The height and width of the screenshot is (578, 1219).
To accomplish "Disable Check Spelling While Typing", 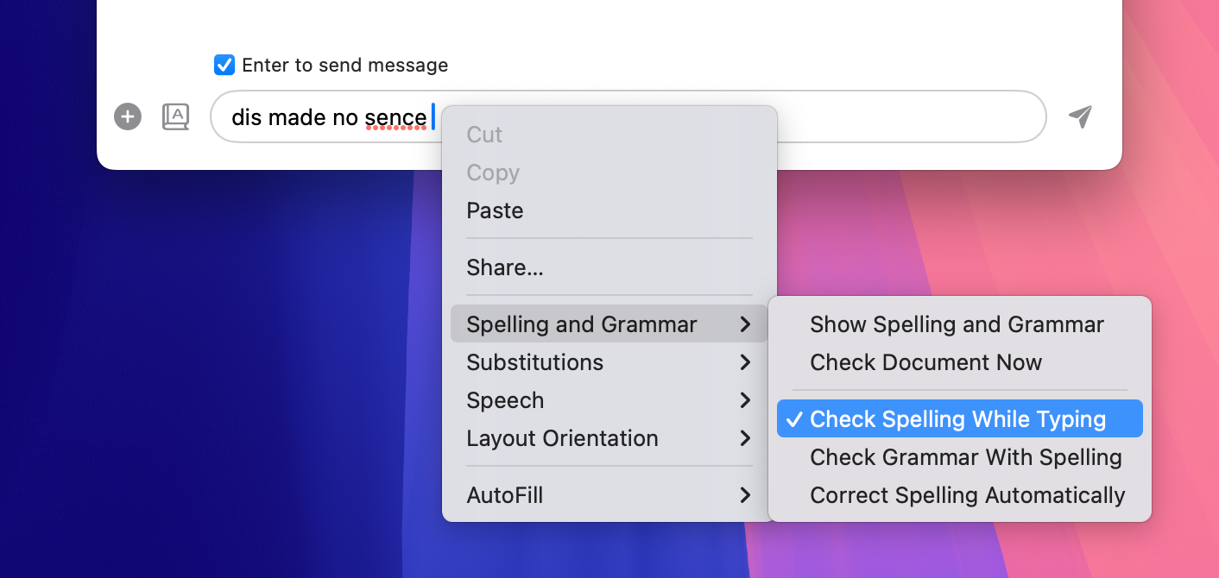I will point(958,419).
